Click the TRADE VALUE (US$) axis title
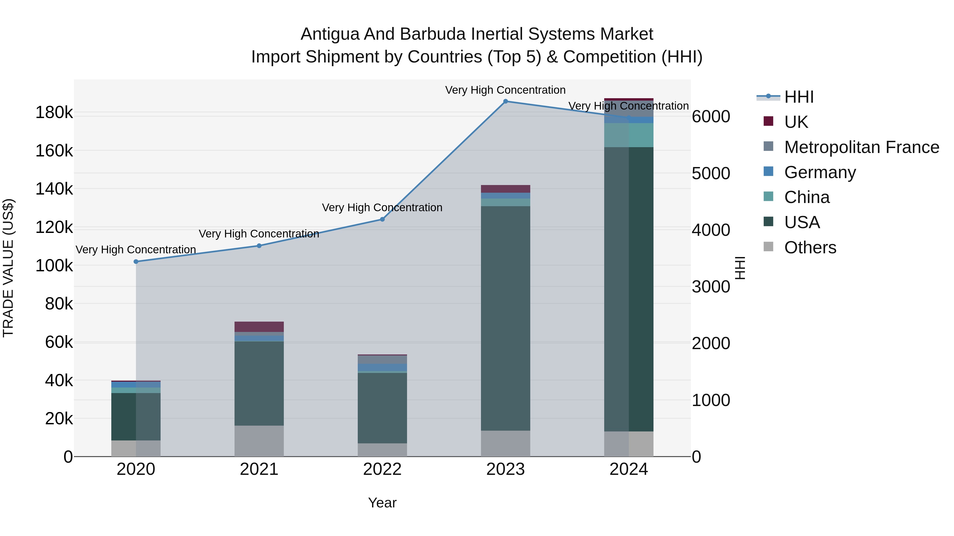954x536 pixels. pyautogui.click(x=8, y=268)
